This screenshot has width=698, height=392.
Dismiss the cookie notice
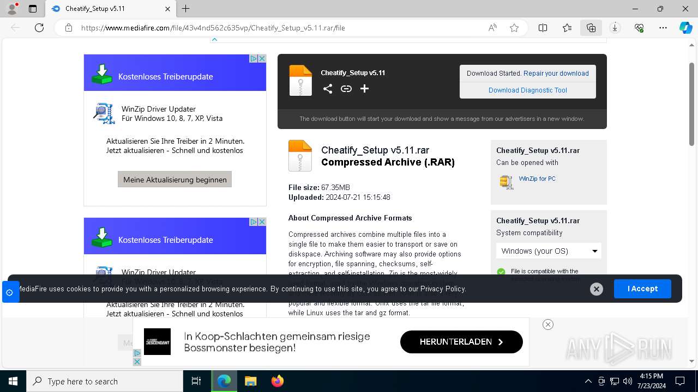597,289
